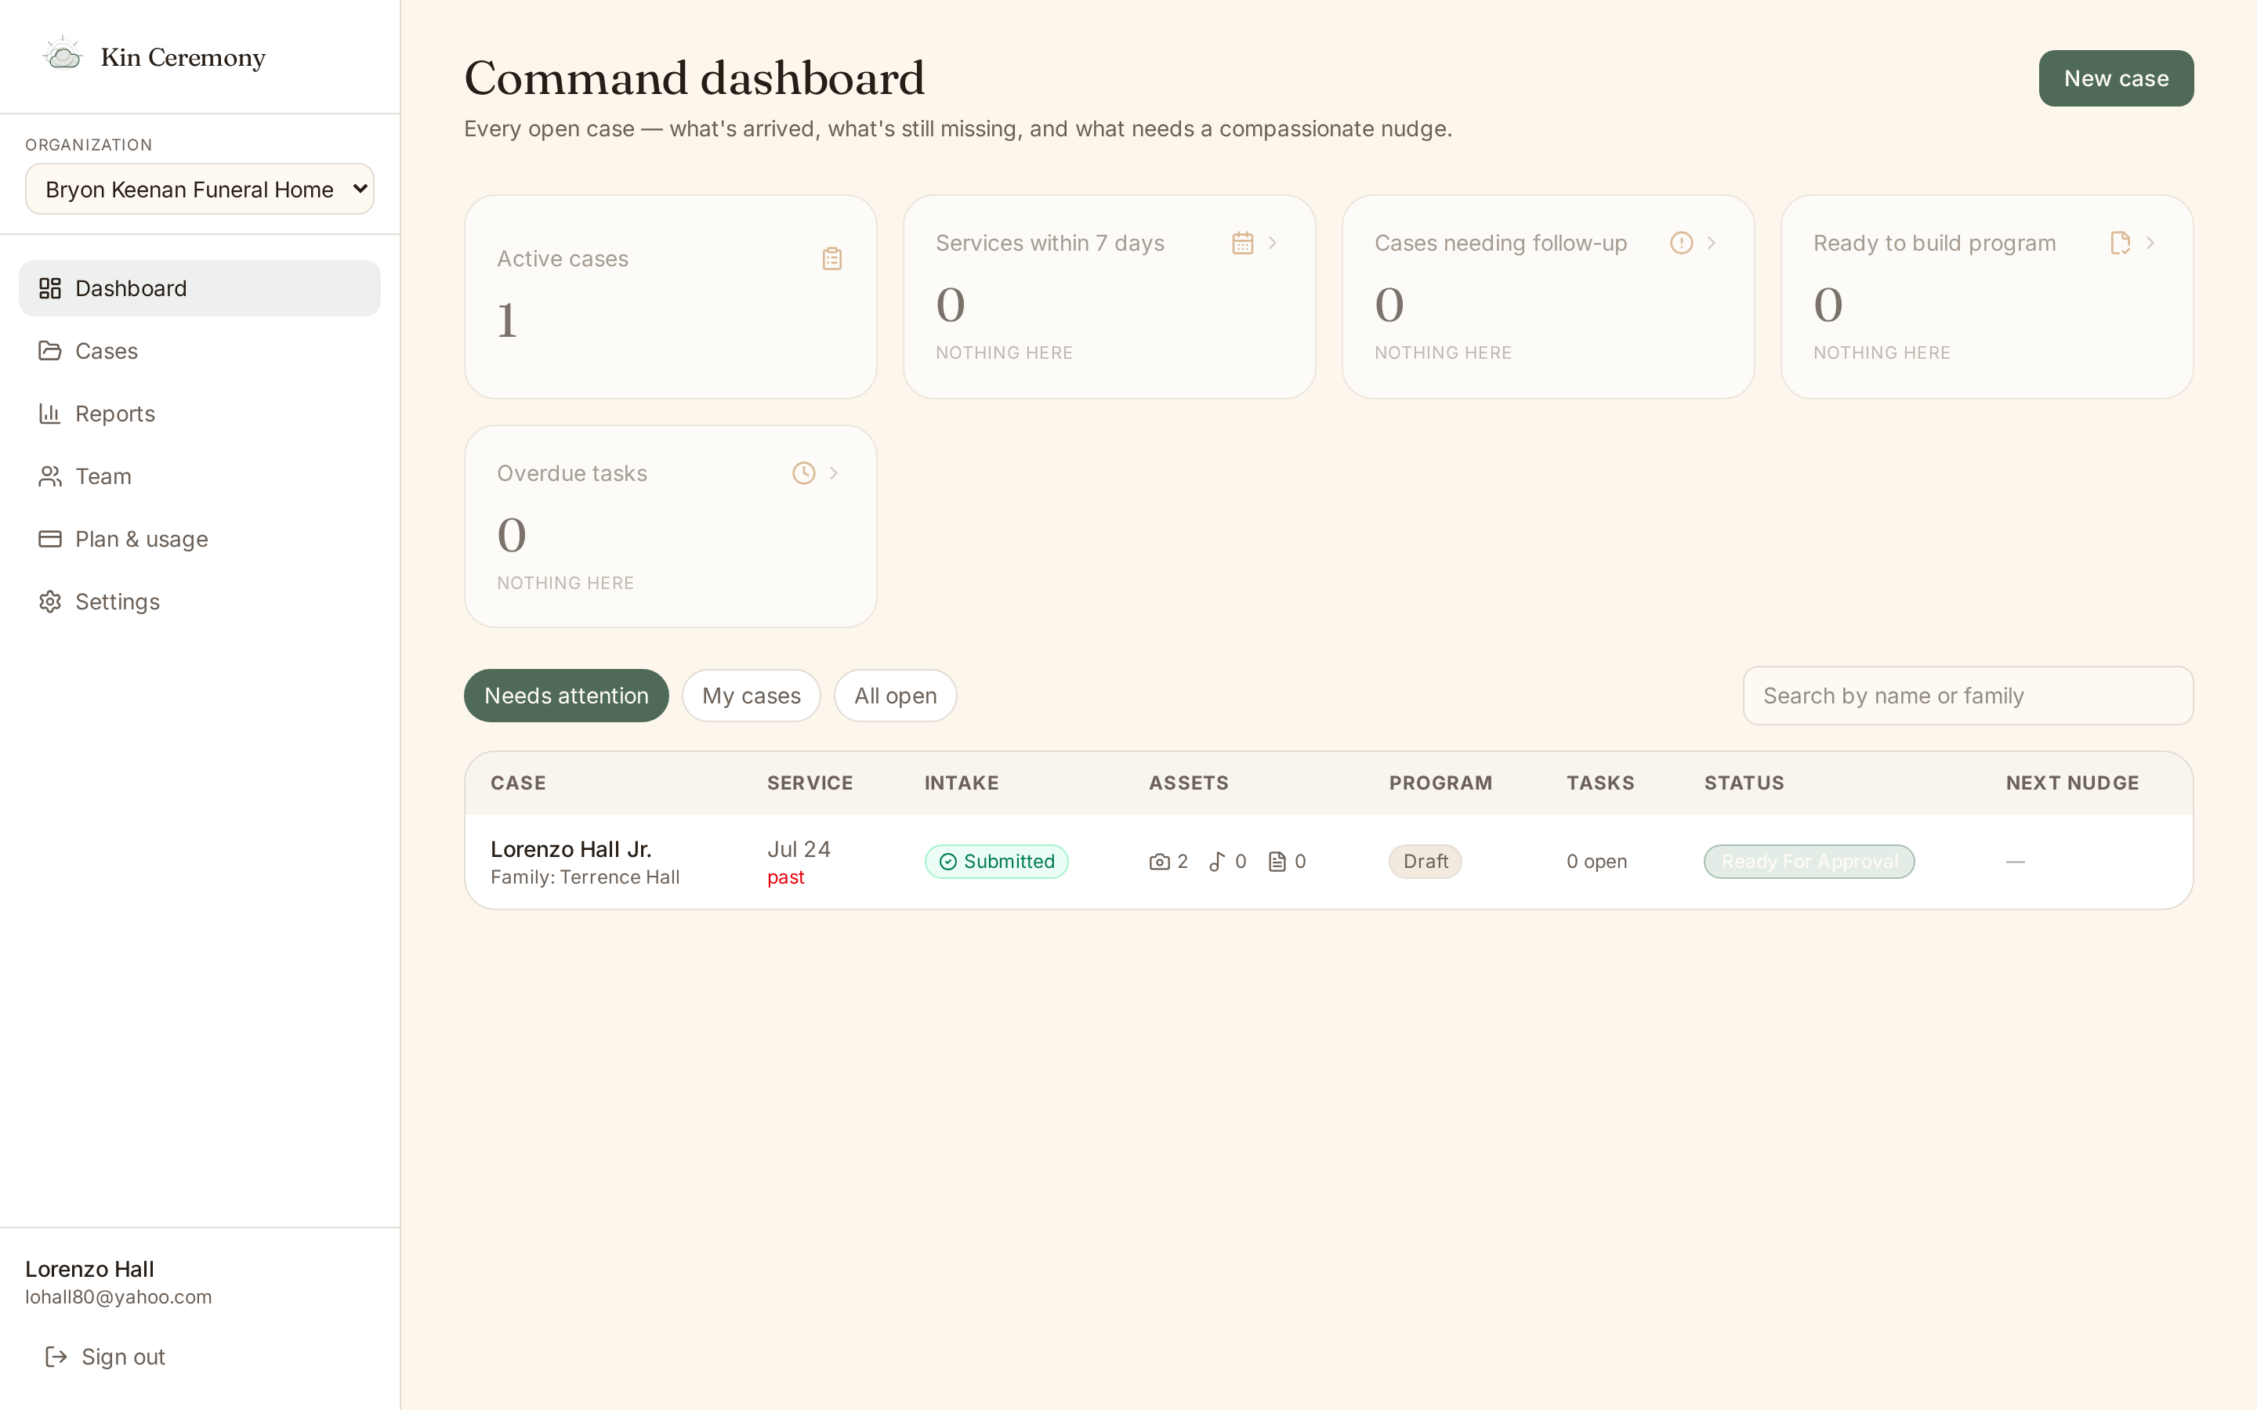Click the Ready For Approval status badge

point(1810,862)
